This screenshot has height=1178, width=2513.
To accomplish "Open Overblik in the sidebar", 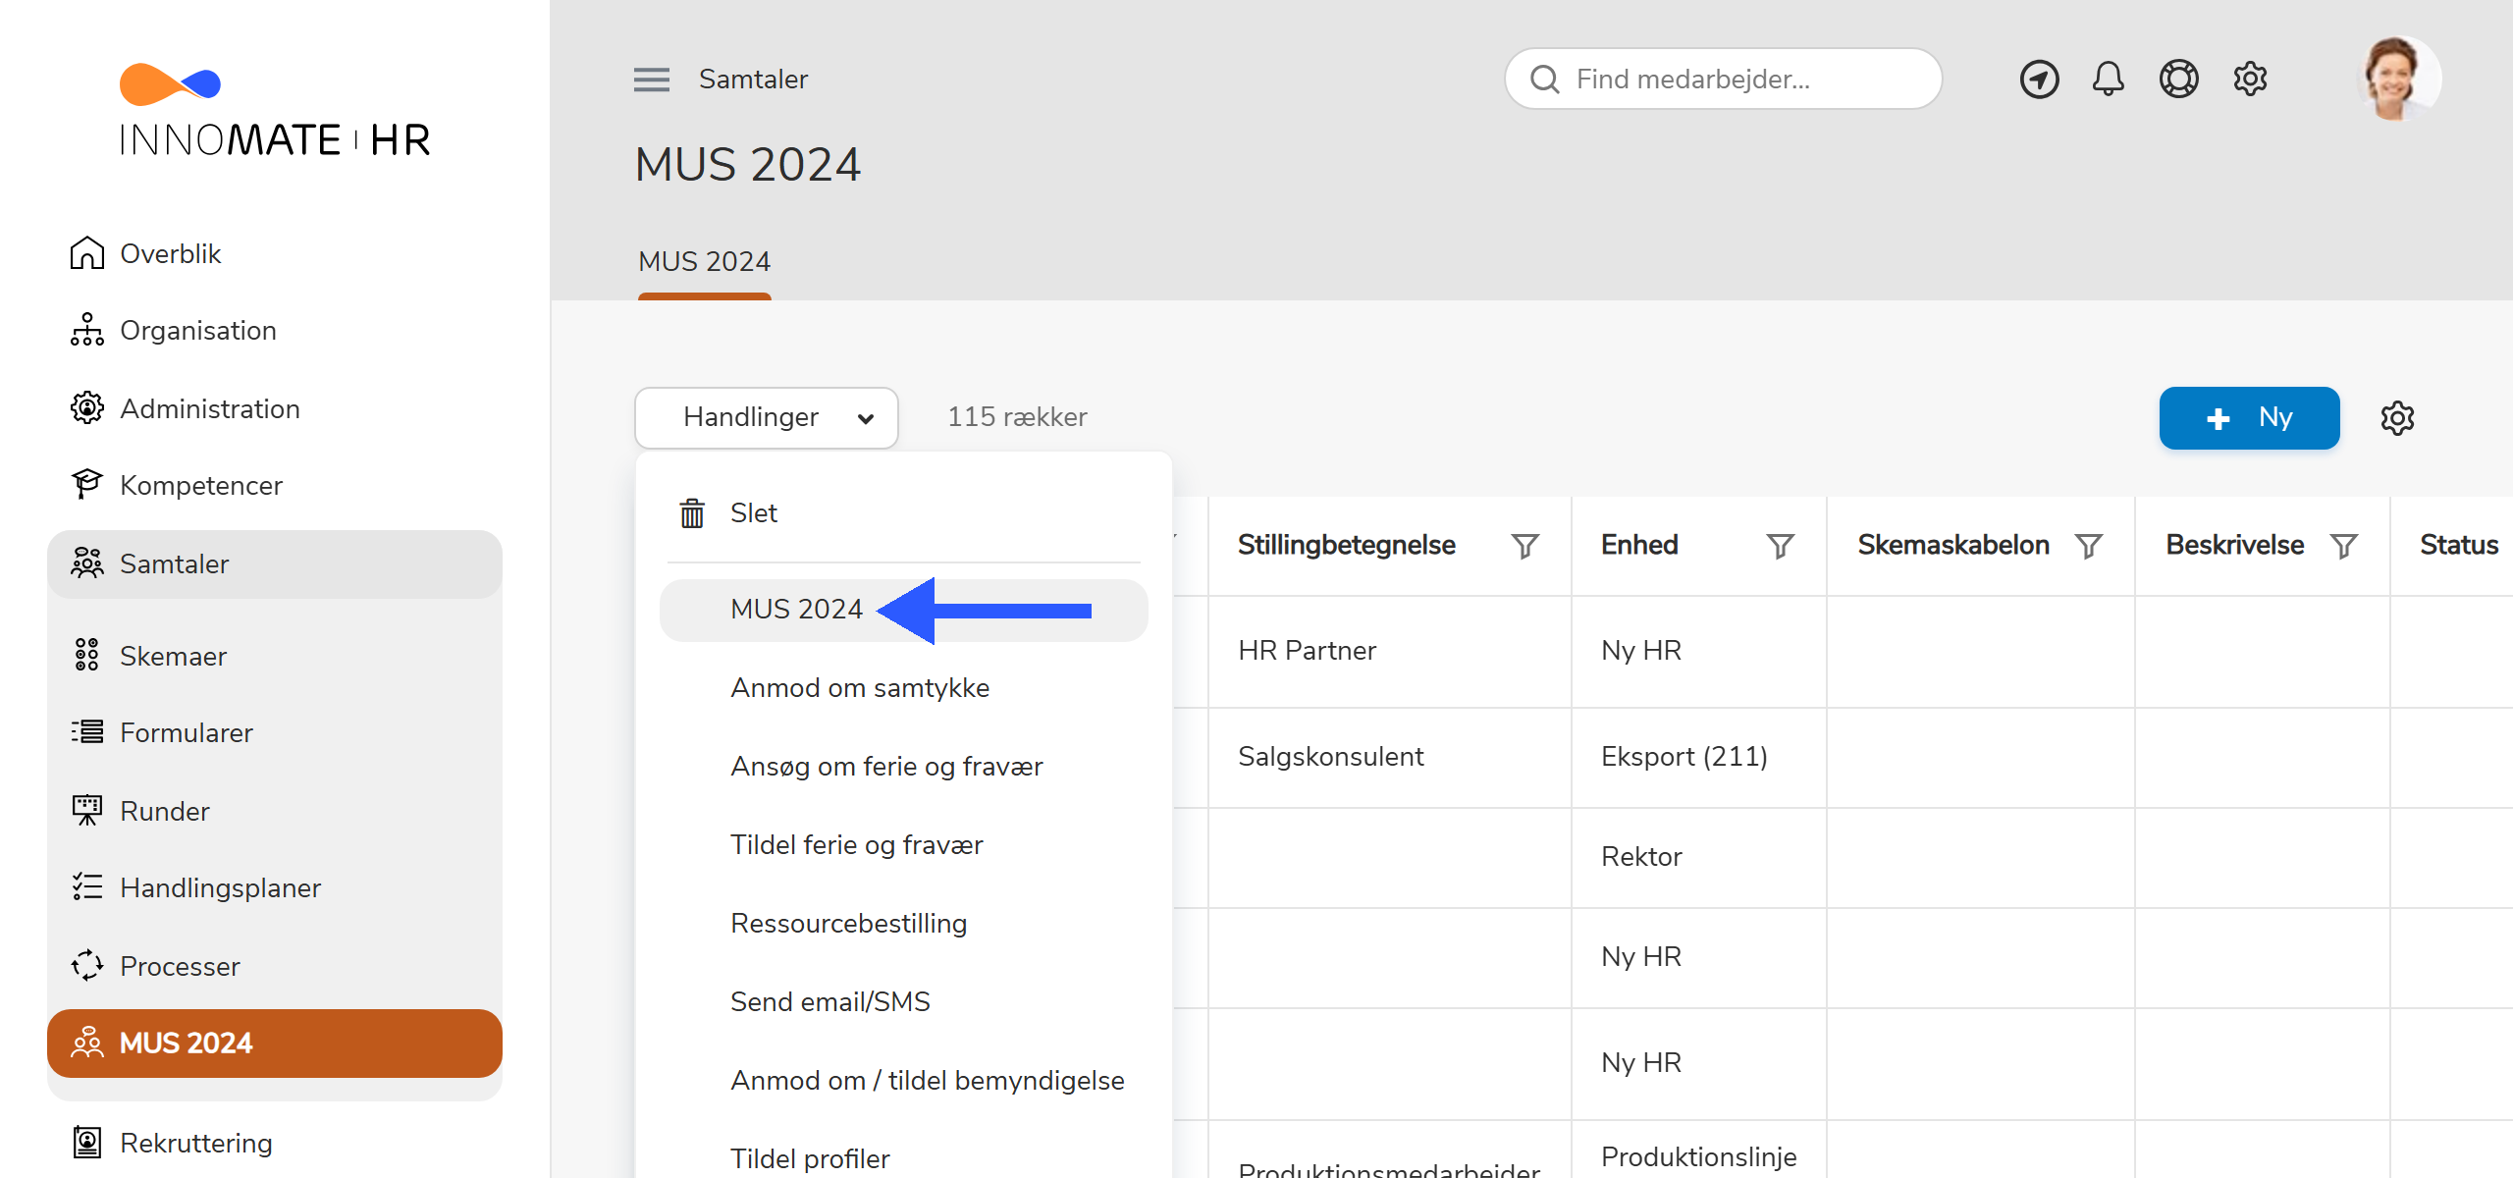I will coord(275,253).
